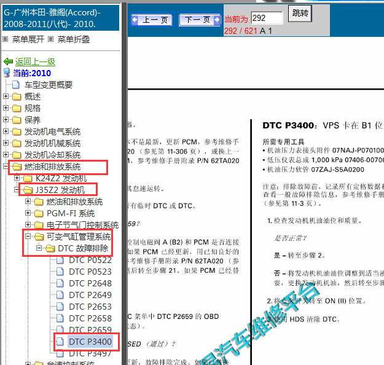The image size is (384, 365).
Task: Click the 当前:2010 label
Action: click(x=32, y=73)
